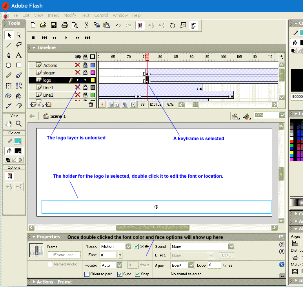Select the slogan layer
The width and height of the screenshot is (304, 287).
49,73
